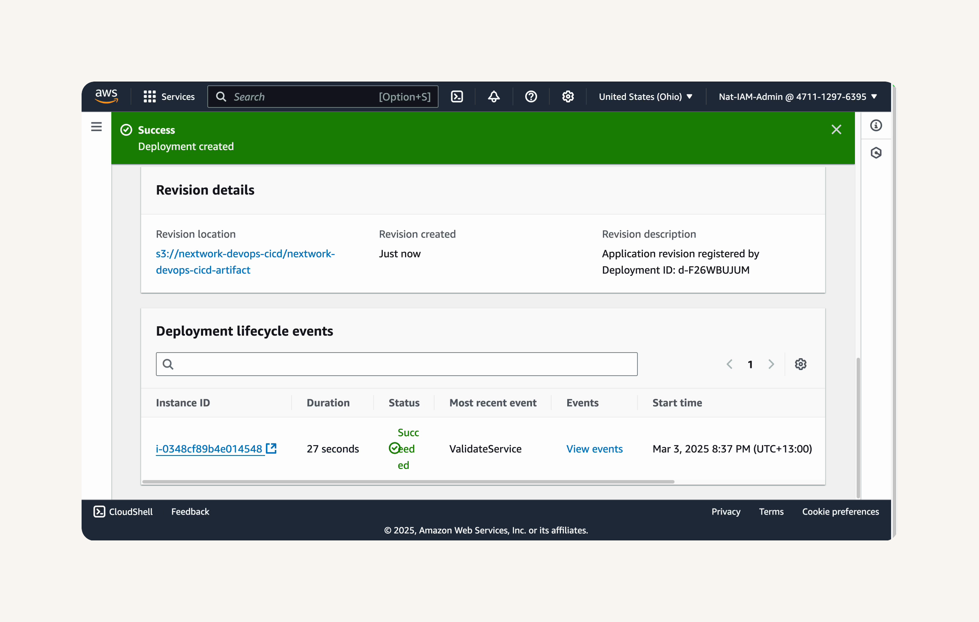This screenshot has width=979, height=622.
Task: Click the magnifier icon in events filter
Action: (168, 364)
